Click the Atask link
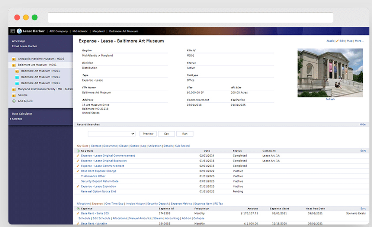Image resolution: width=372 pixels, height=227 pixels. coord(330,41)
